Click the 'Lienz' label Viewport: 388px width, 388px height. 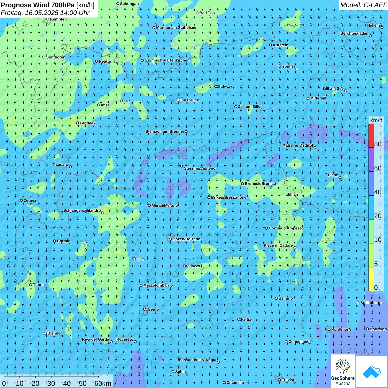[x=333, y=175]
